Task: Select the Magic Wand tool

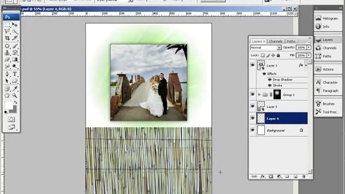Action: (15, 31)
